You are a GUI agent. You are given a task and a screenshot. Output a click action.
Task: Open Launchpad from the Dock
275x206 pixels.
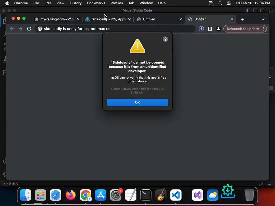pyautogui.click(x=41, y=195)
